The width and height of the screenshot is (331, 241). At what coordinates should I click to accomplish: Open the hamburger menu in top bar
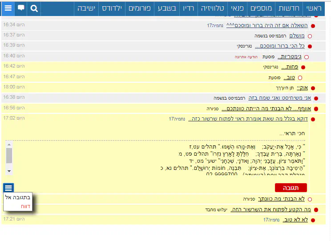click(x=8, y=8)
